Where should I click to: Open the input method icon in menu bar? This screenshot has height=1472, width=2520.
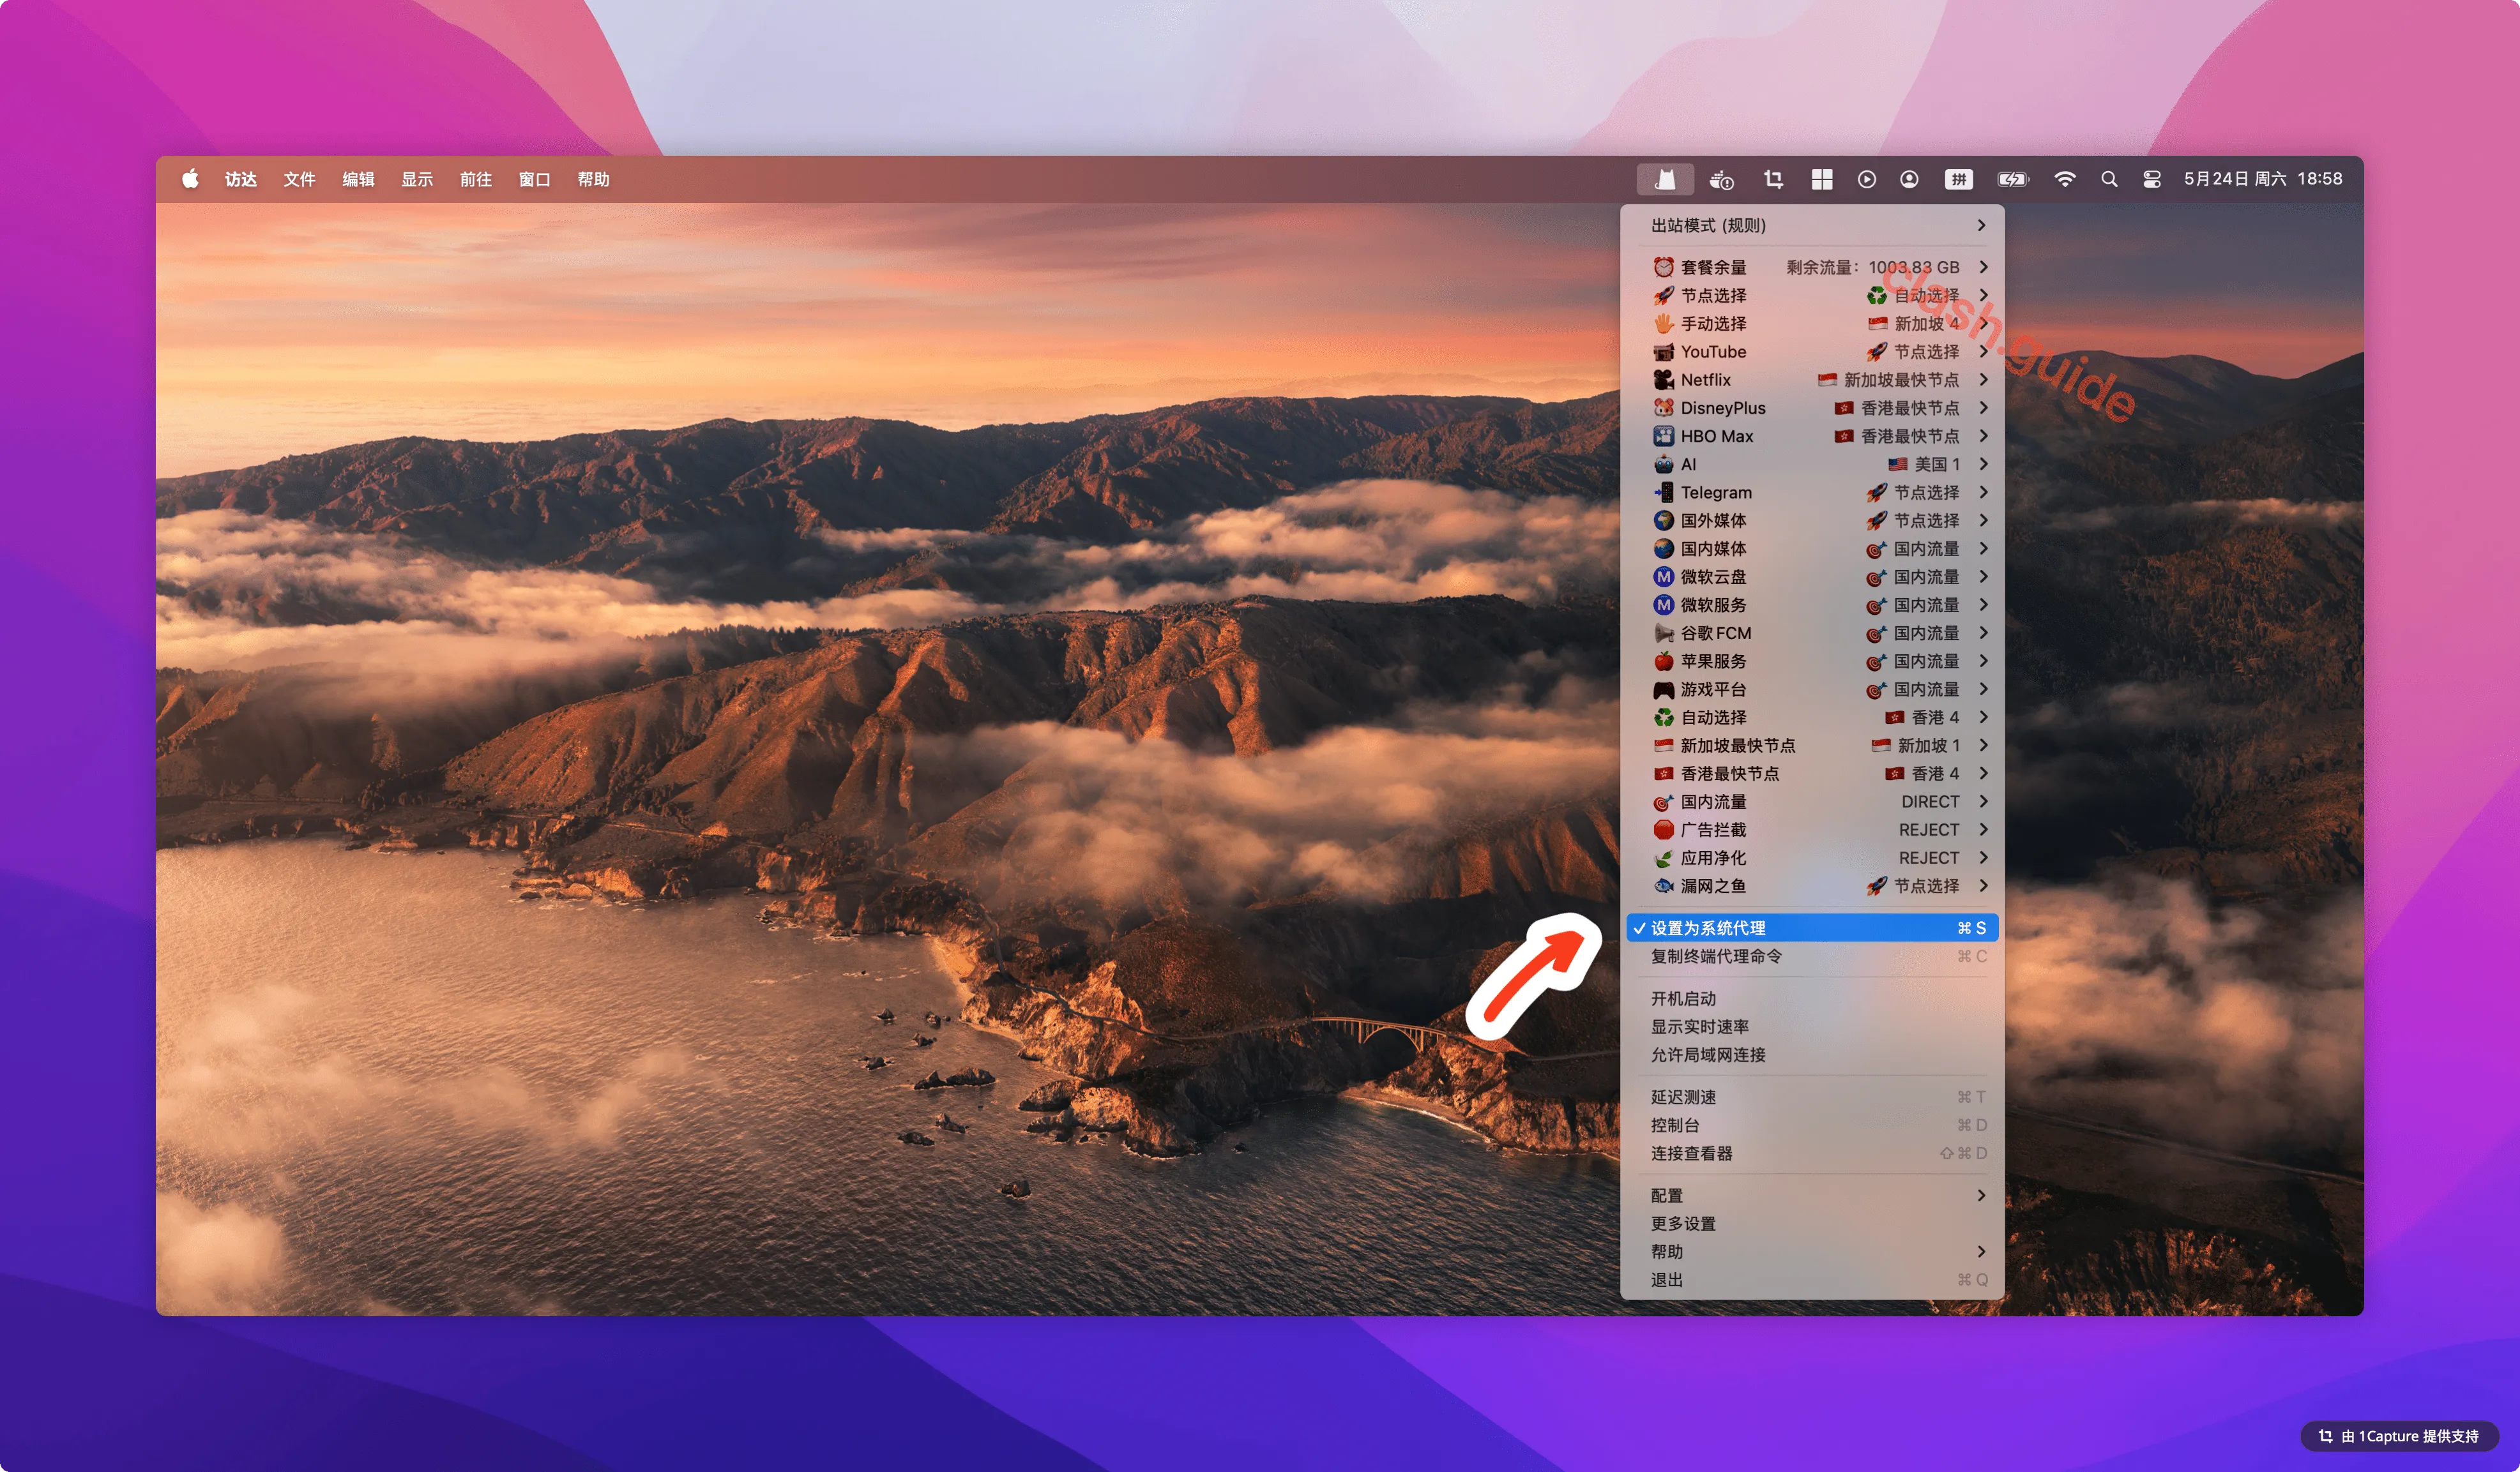pyautogui.click(x=1958, y=179)
